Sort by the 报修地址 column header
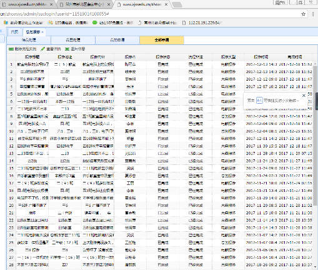 click(65, 57)
